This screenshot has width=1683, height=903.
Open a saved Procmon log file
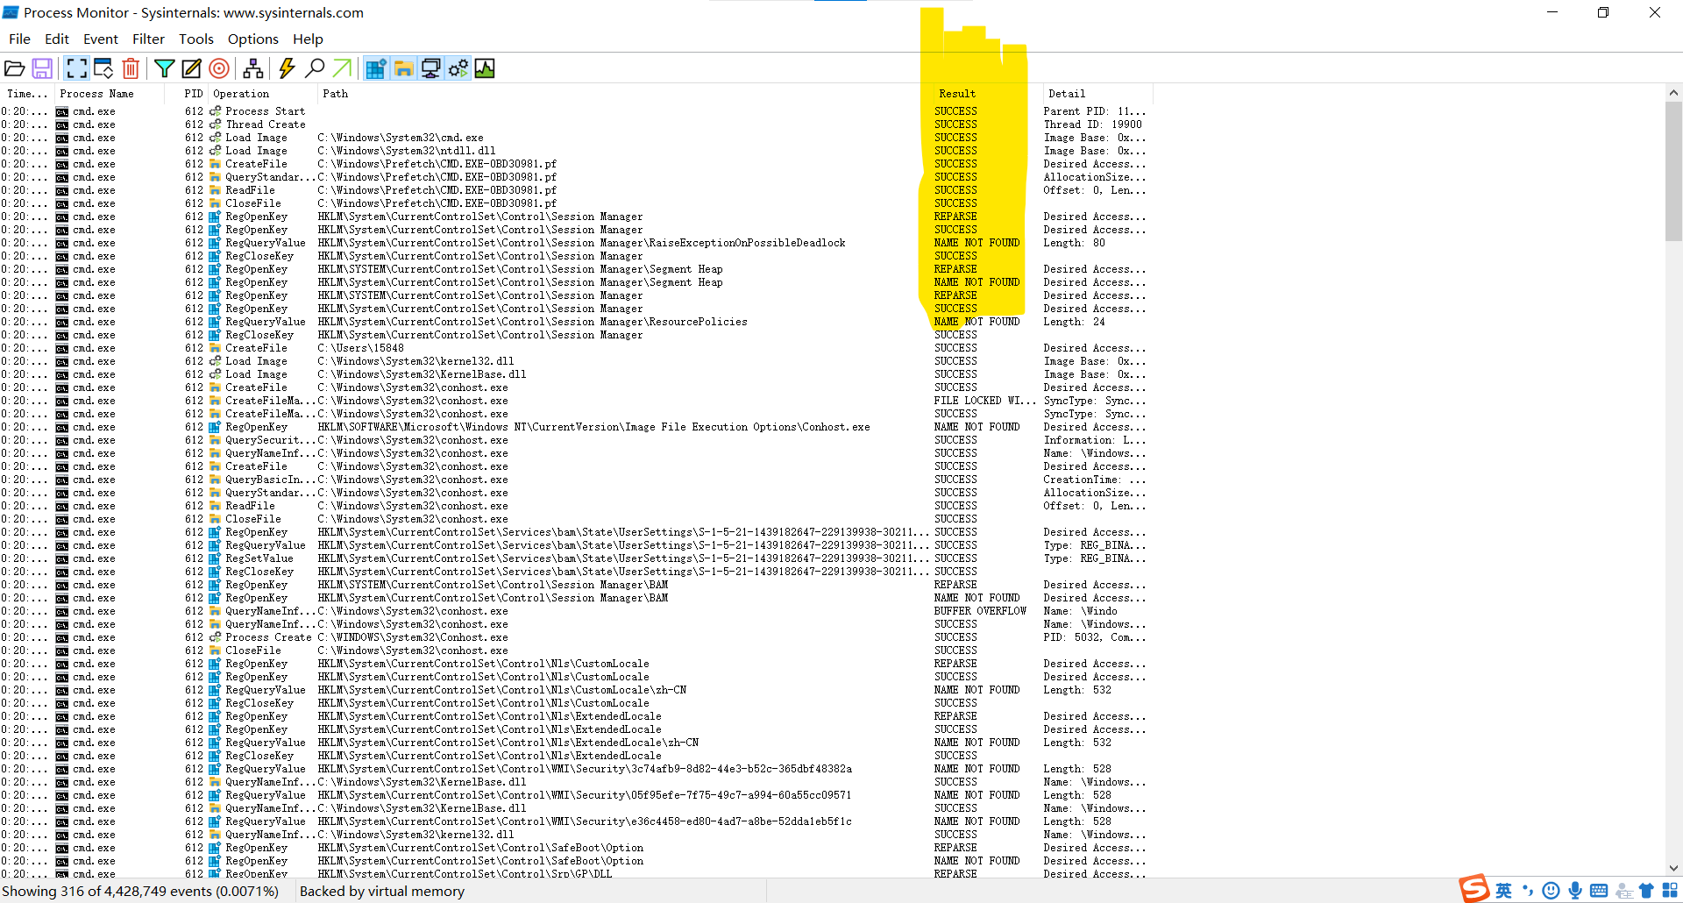point(15,68)
